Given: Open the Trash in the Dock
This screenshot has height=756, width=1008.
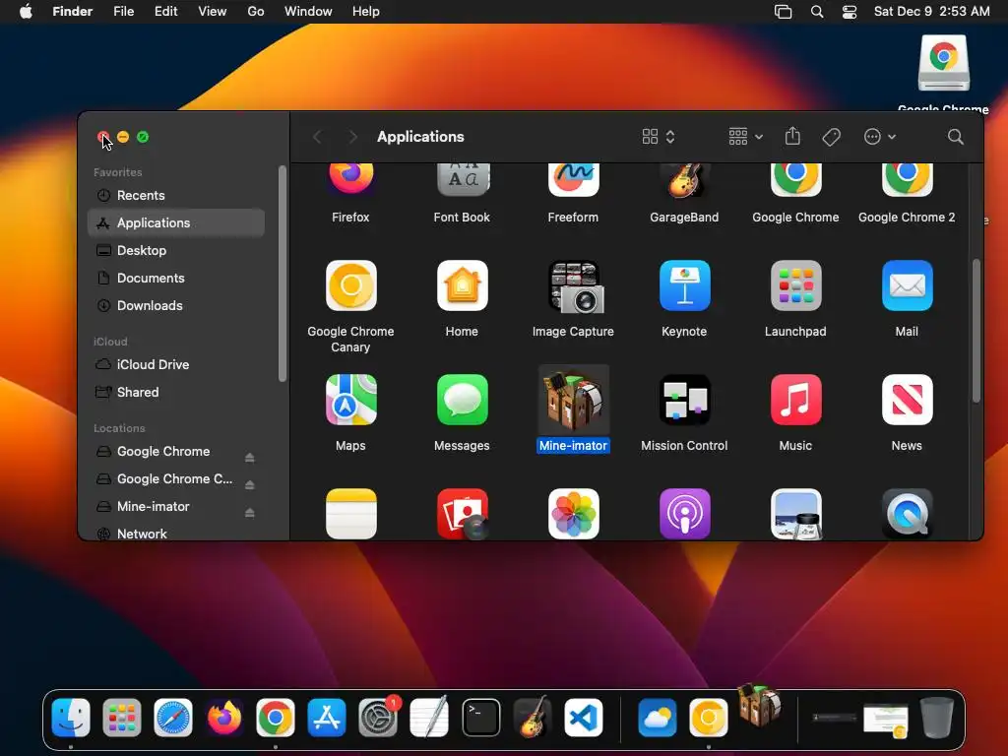Looking at the screenshot, I should pyautogui.click(x=937, y=718).
